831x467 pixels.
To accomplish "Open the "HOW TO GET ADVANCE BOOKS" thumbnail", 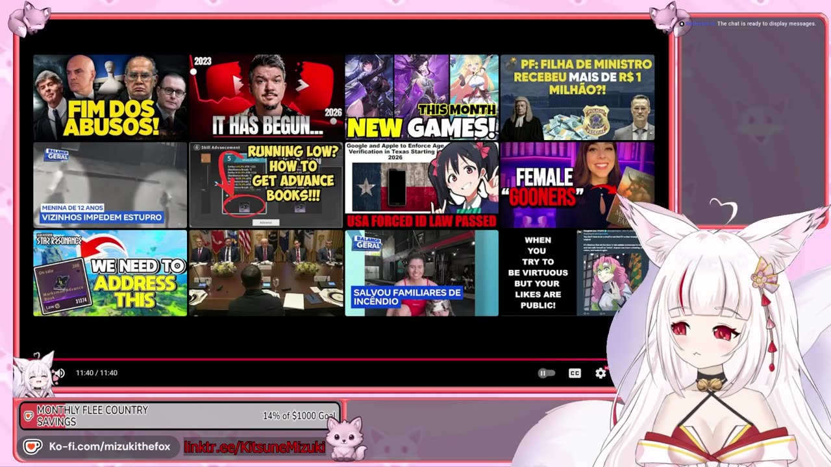I will (266, 185).
